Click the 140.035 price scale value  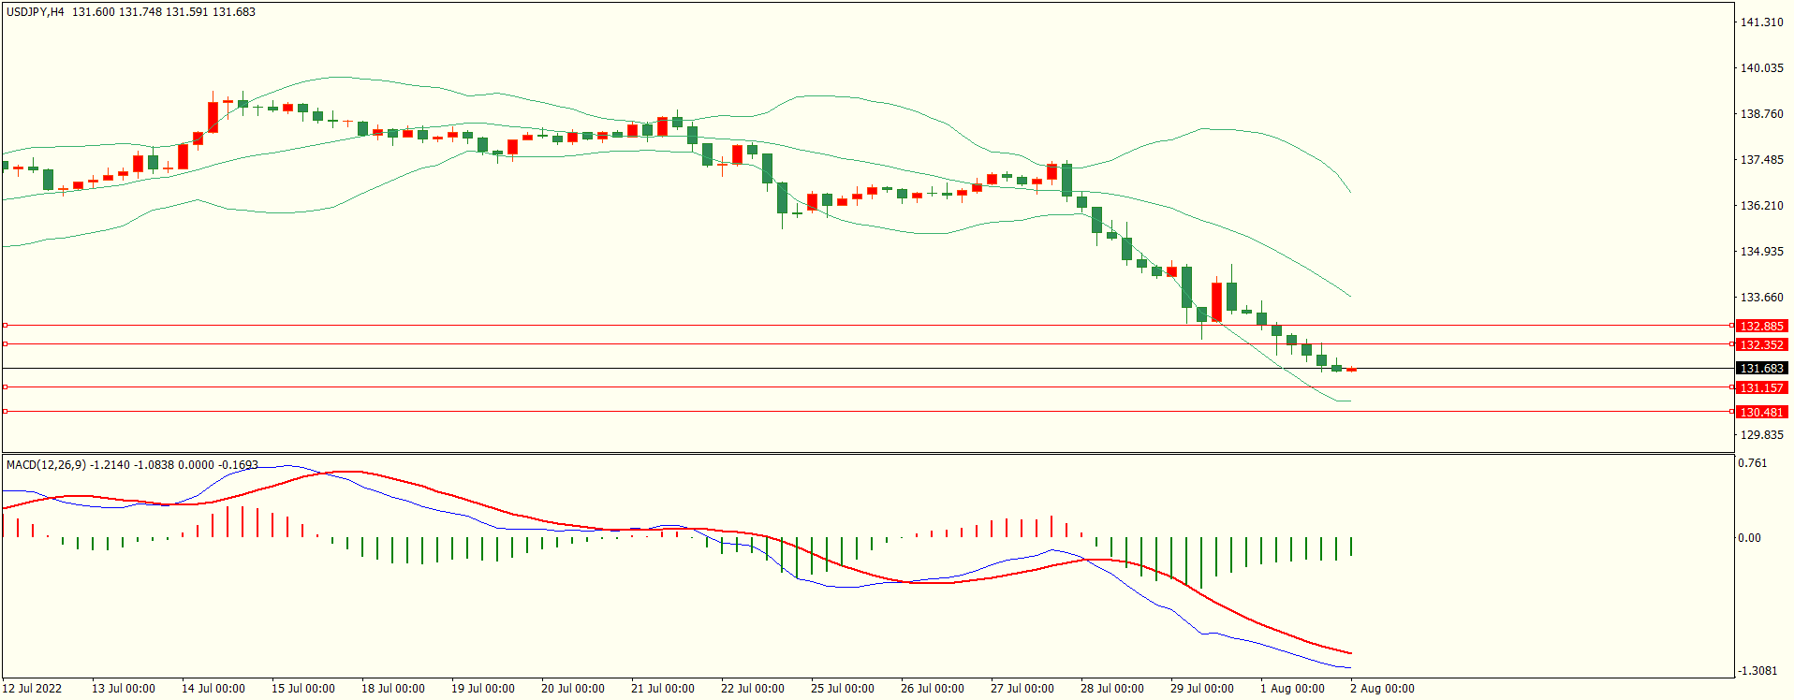(1761, 68)
